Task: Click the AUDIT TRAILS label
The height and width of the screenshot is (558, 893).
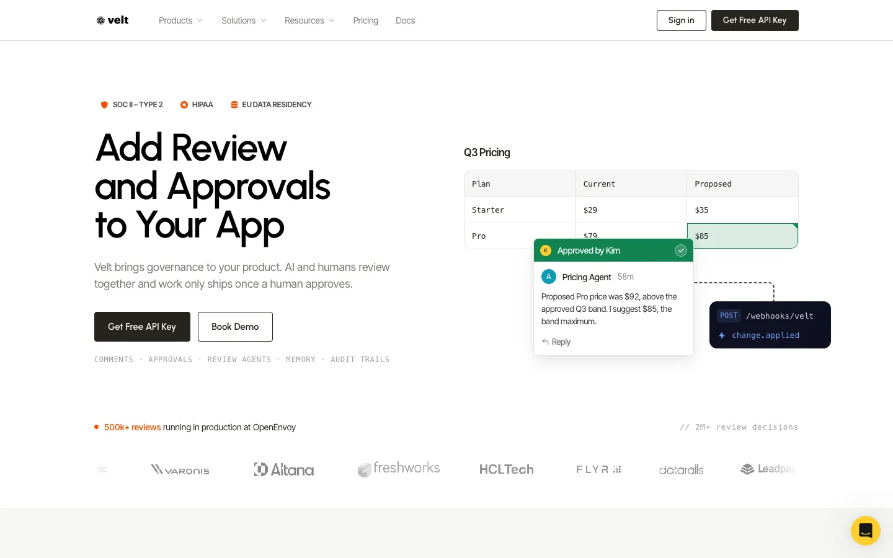Action: tap(360, 360)
